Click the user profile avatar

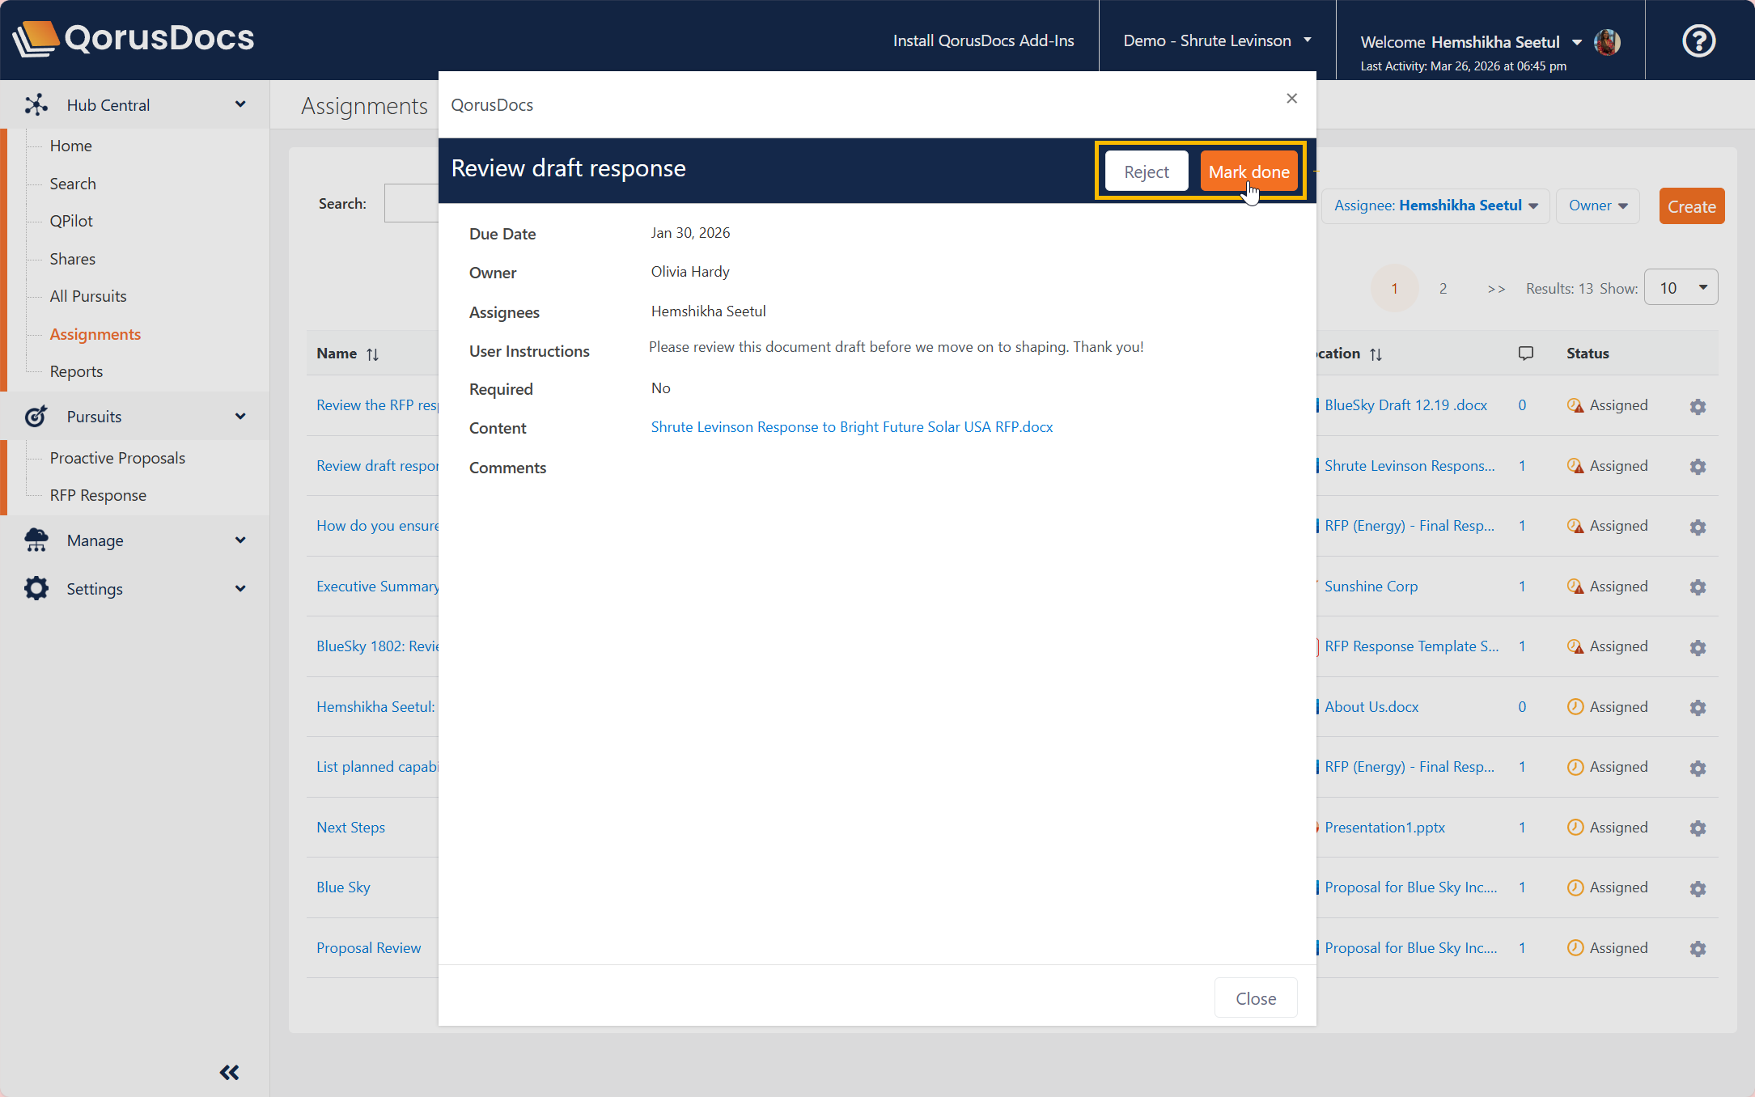(x=1607, y=41)
